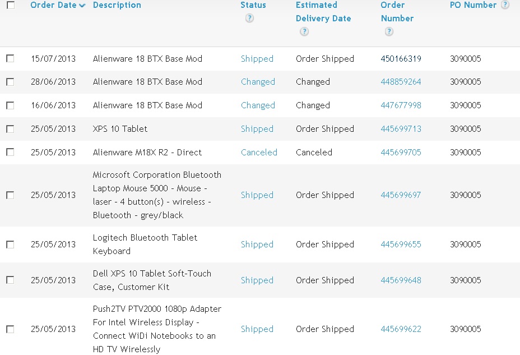Sort by Estimated Delivery Date header

coord(323,12)
